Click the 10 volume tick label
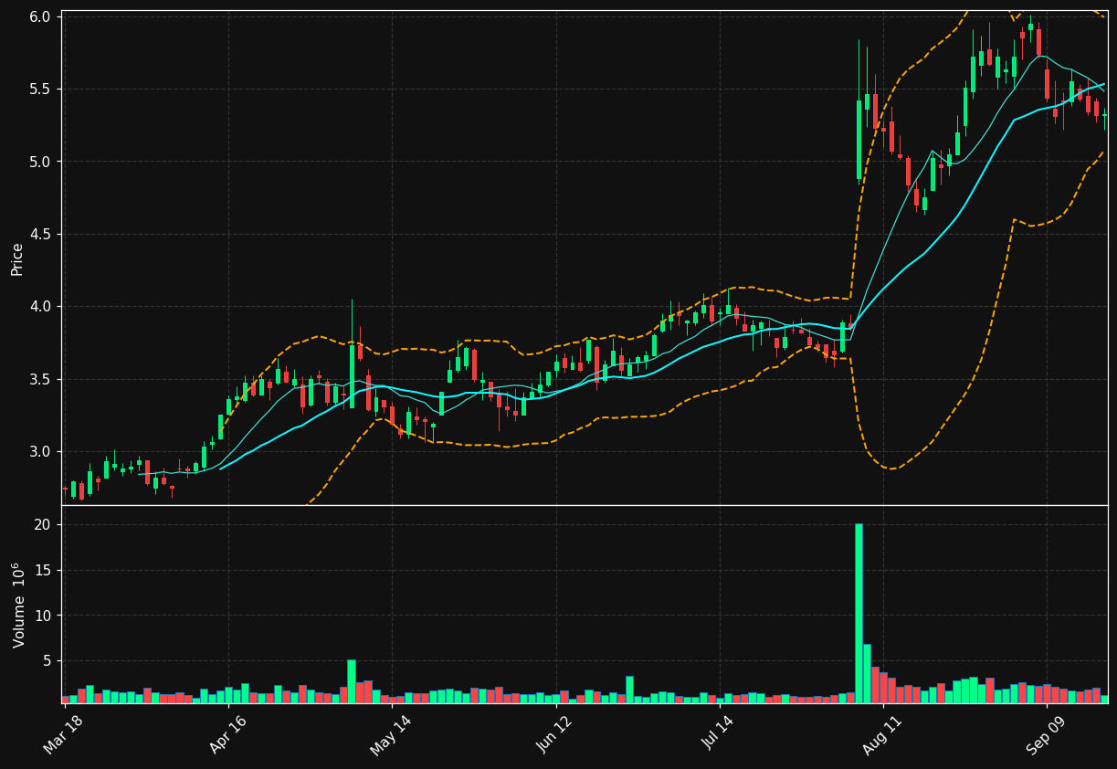Screen dimensions: 1117x769 pyautogui.click(x=45, y=616)
